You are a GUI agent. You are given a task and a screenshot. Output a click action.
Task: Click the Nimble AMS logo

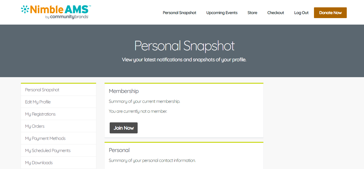click(x=56, y=12)
